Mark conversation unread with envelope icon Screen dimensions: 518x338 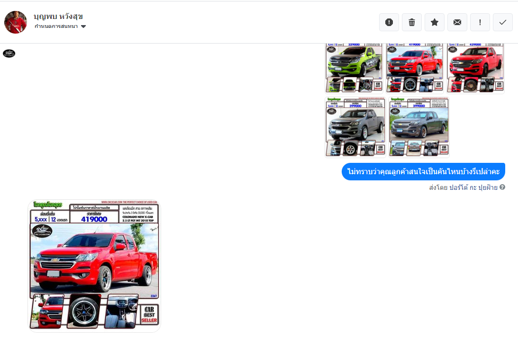457,22
